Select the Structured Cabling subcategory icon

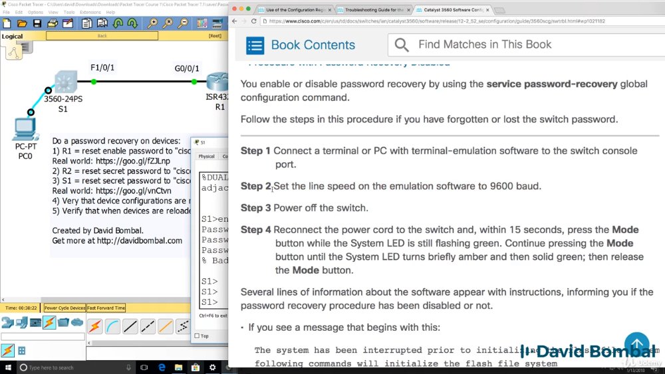coord(22,351)
